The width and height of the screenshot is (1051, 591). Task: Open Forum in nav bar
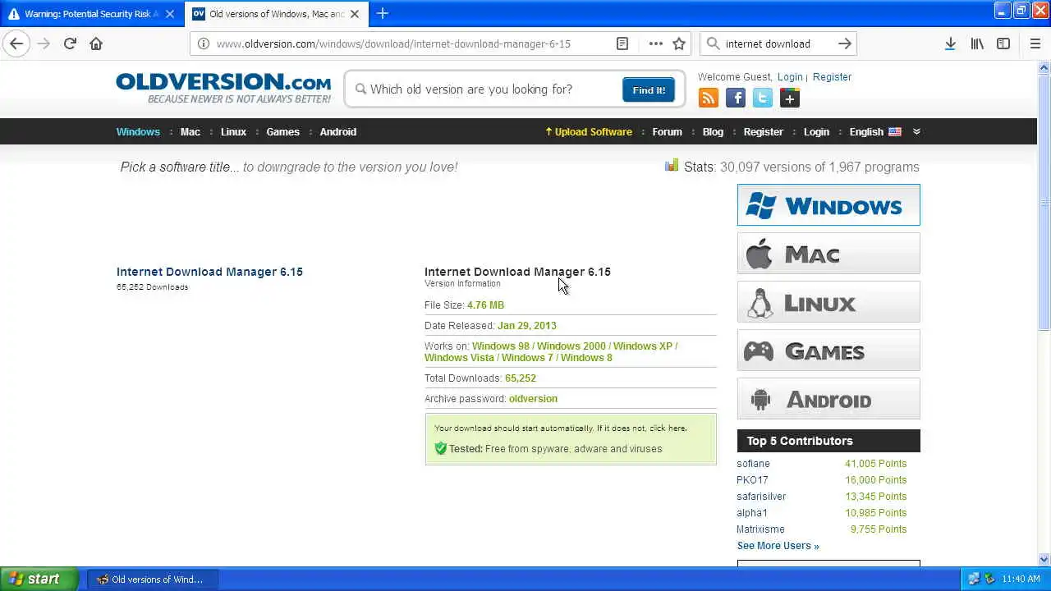[x=667, y=131]
